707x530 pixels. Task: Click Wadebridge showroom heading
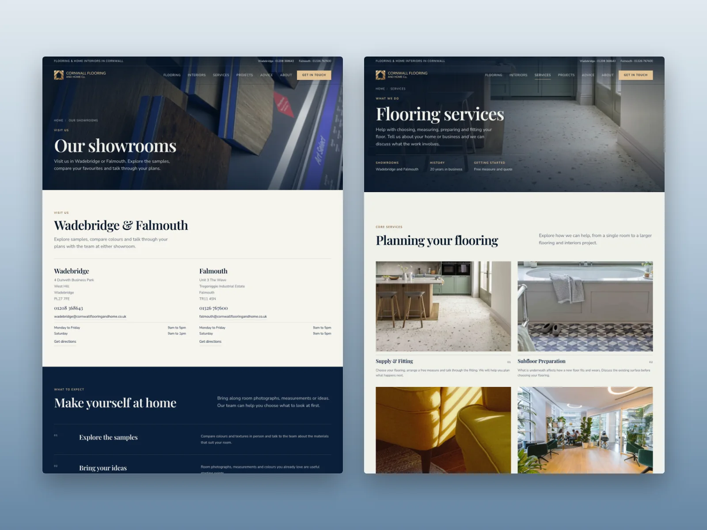tap(72, 271)
